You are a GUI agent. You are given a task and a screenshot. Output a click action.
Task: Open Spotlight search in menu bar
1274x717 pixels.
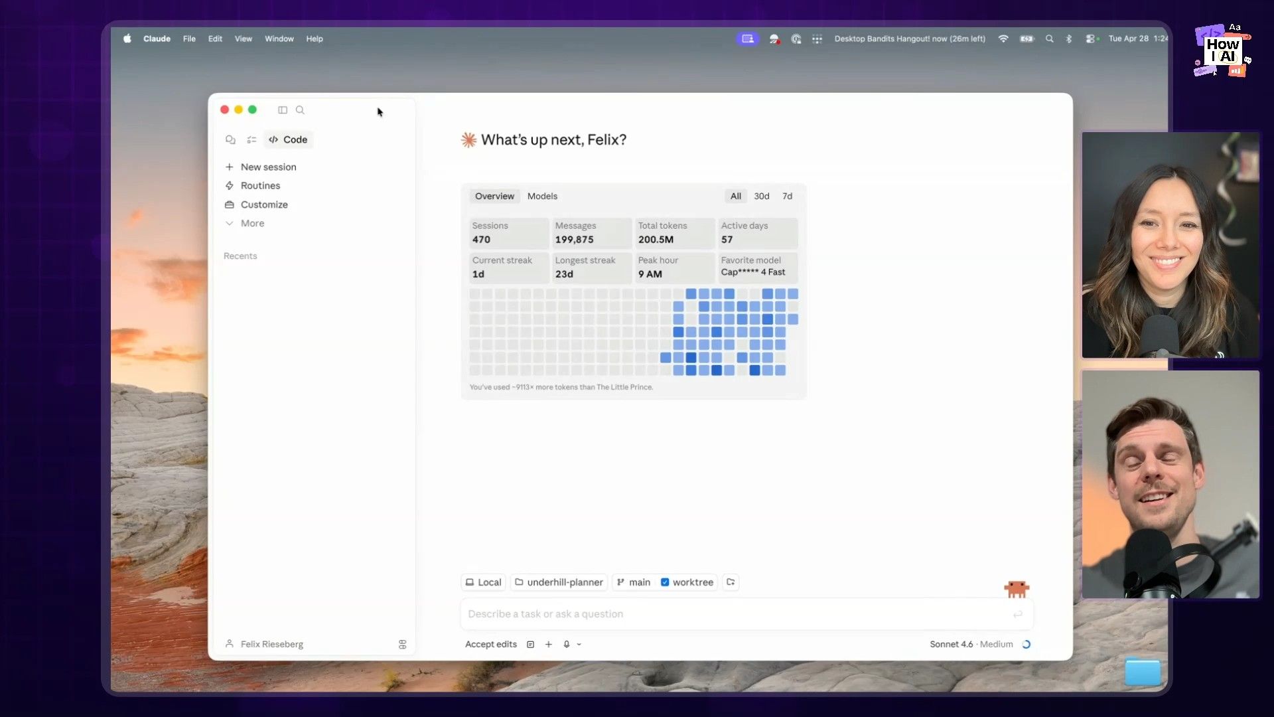point(1049,39)
